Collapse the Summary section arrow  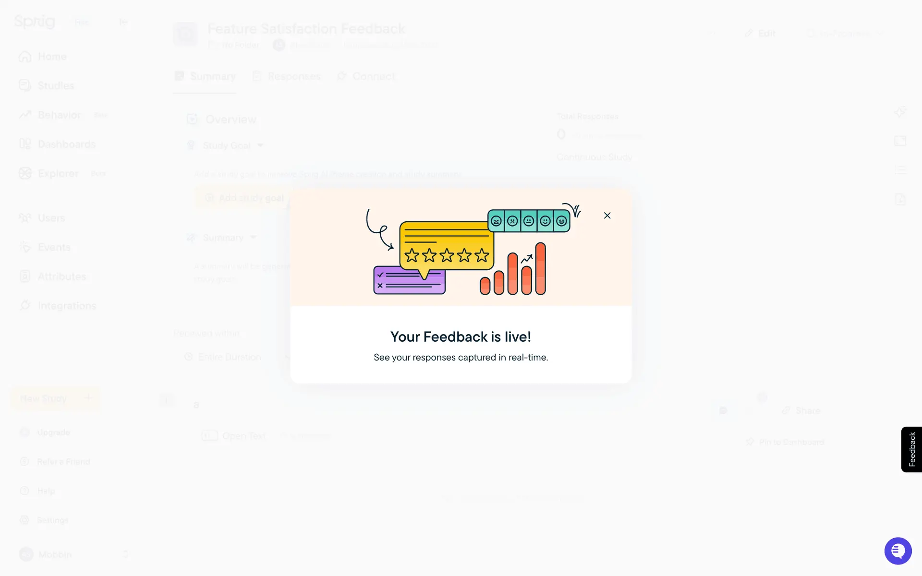tap(254, 237)
